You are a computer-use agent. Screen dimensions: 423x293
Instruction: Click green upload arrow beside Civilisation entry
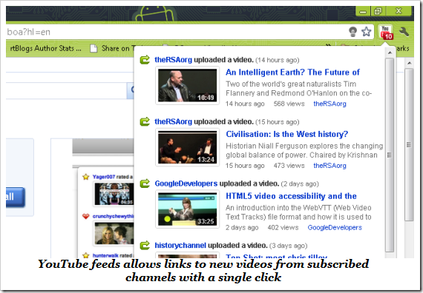click(x=145, y=121)
